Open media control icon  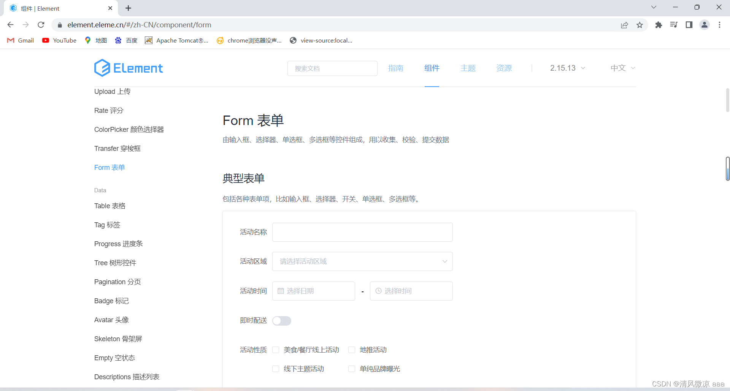(674, 25)
